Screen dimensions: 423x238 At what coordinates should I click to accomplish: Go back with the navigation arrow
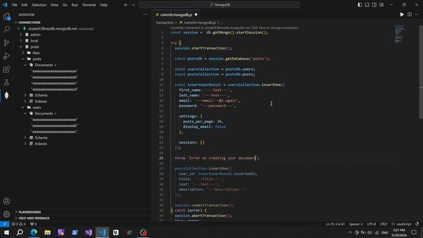(x=126, y=5)
